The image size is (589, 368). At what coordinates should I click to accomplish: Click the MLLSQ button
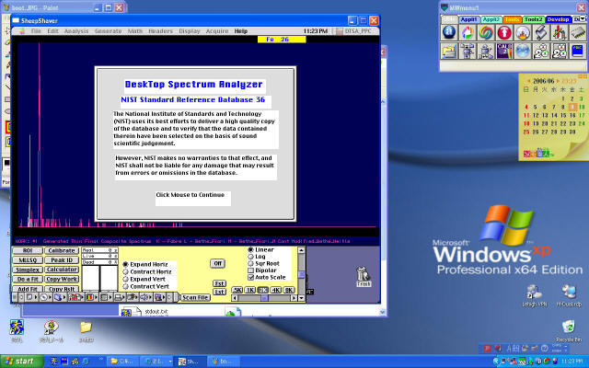point(28,259)
